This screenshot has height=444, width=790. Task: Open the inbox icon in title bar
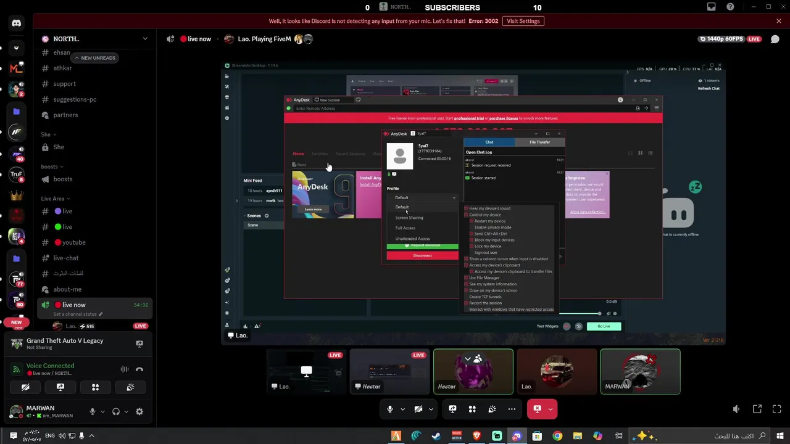coord(712,7)
